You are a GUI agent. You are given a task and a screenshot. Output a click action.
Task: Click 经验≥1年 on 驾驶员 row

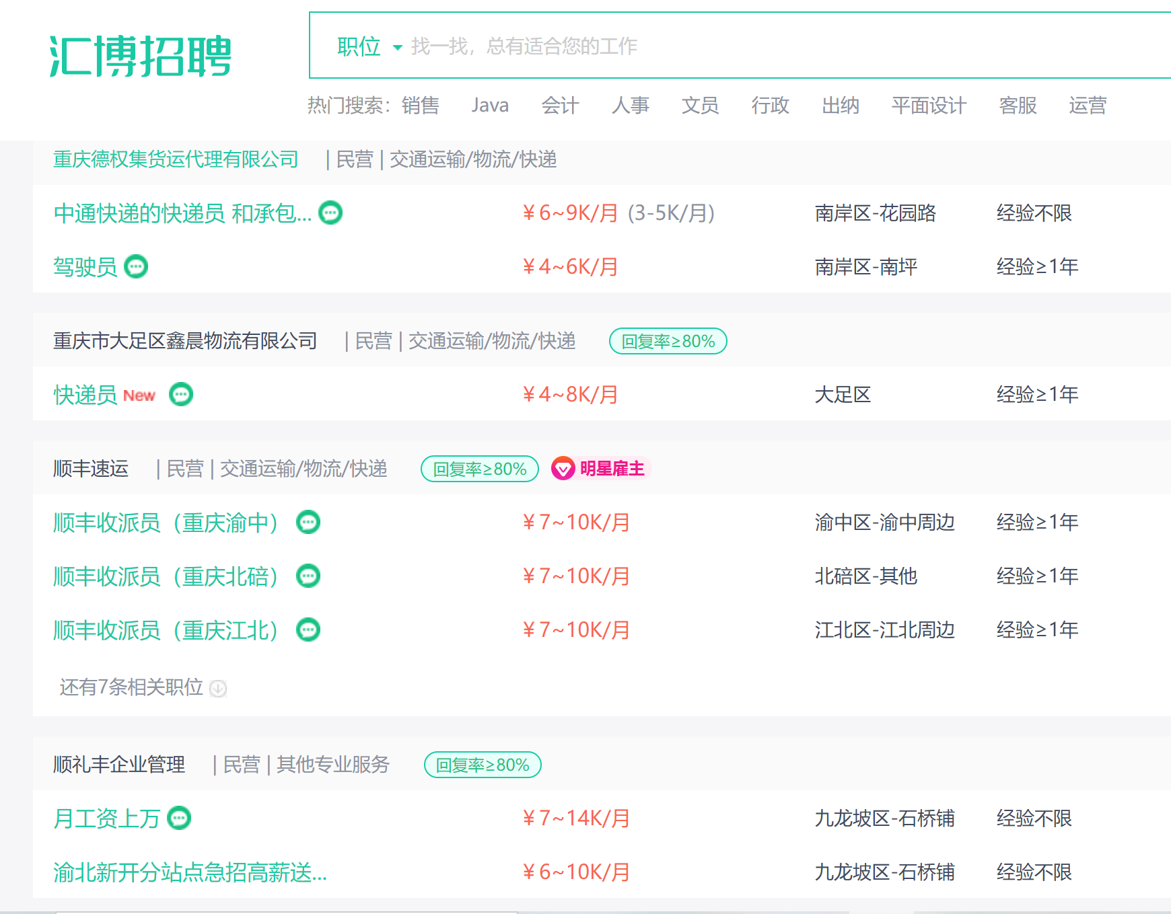(1038, 267)
